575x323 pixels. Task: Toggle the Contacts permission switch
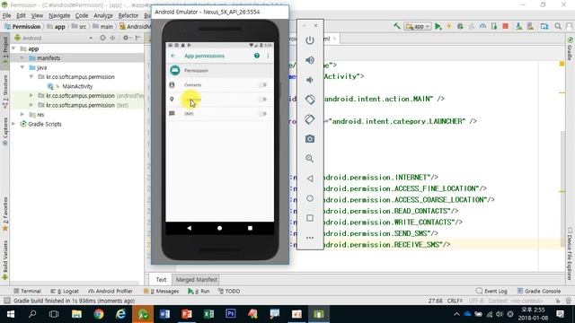pos(262,85)
